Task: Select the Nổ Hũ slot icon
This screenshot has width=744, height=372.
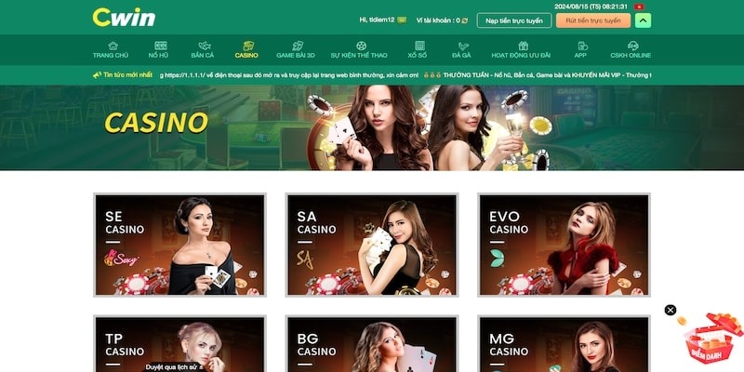Action: [161, 46]
